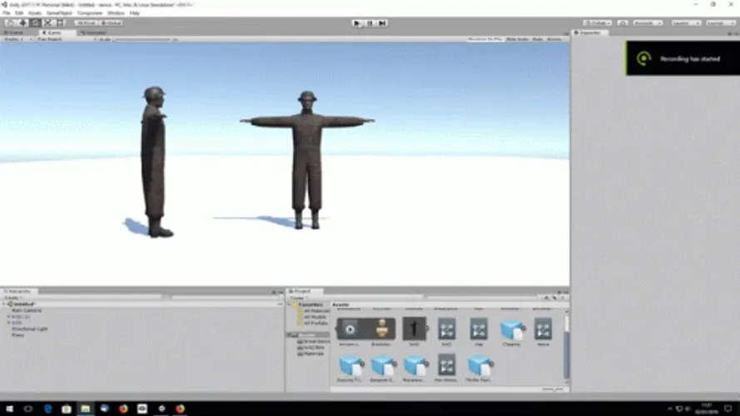Open the GameObject menu
The width and height of the screenshot is (740, 416).
tap(60, 13)
